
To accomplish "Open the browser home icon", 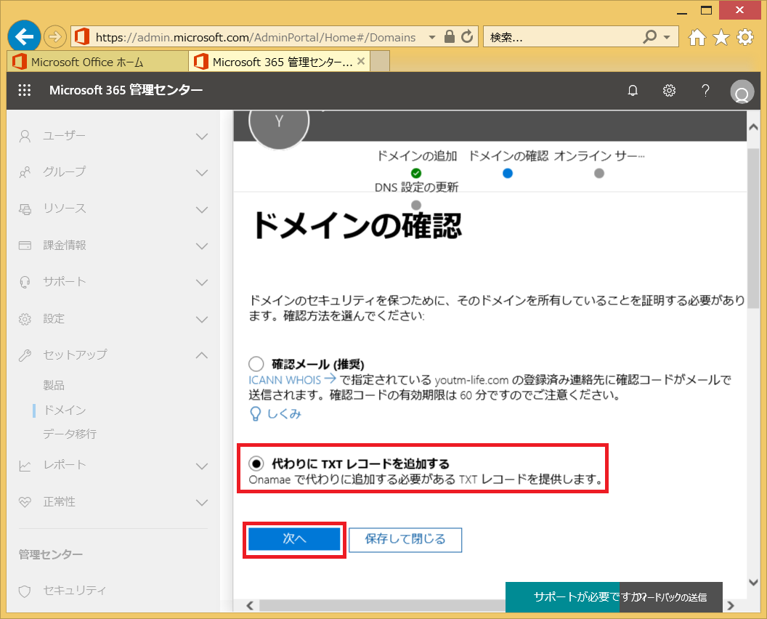I will (697, 37).
